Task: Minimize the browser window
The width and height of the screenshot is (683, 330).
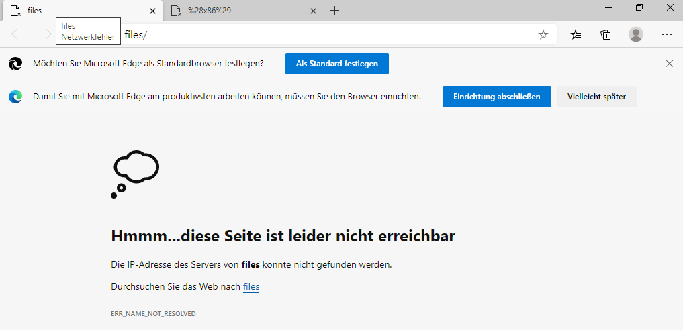Action: coord(607,7)
